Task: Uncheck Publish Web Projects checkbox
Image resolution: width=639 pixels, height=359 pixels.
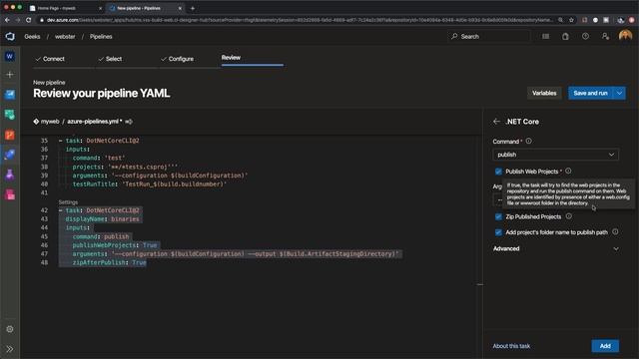Action: [498, 172]
